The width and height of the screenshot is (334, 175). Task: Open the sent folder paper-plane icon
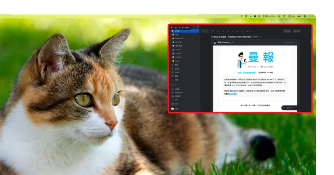tap(172, 69)
